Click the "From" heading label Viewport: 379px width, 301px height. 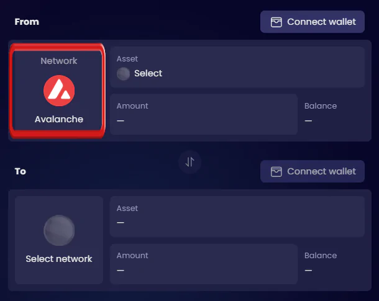point(27,22)
